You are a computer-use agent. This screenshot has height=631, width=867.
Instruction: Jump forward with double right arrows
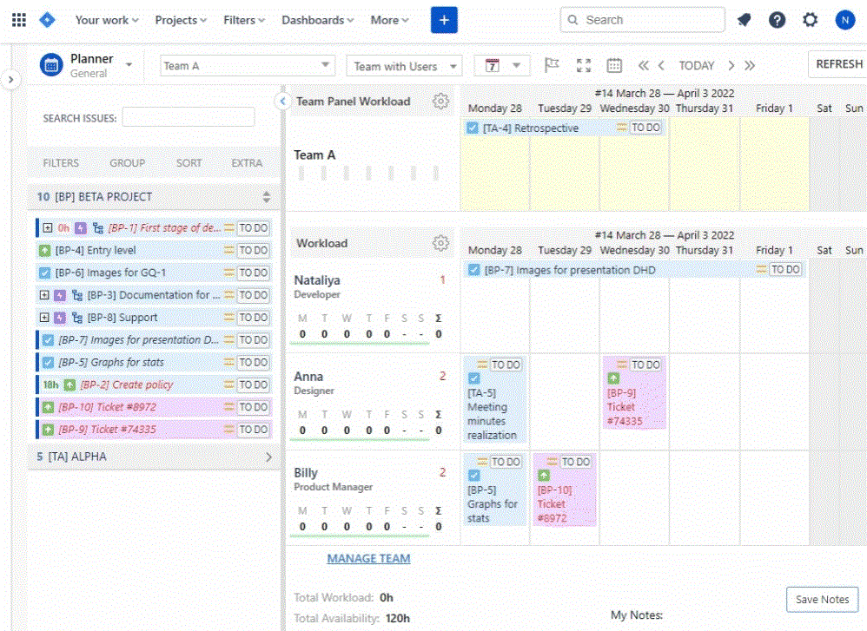[749, 65]
